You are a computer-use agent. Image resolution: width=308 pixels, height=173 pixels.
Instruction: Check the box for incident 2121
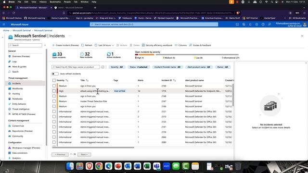pos(54,111)
